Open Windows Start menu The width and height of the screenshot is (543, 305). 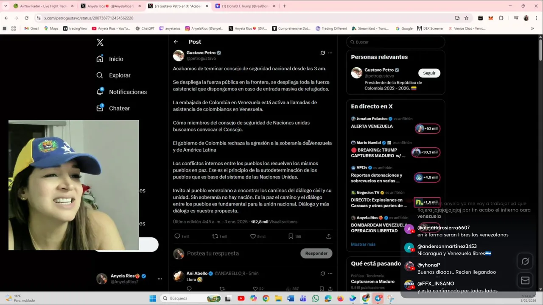tap(153, 298)
